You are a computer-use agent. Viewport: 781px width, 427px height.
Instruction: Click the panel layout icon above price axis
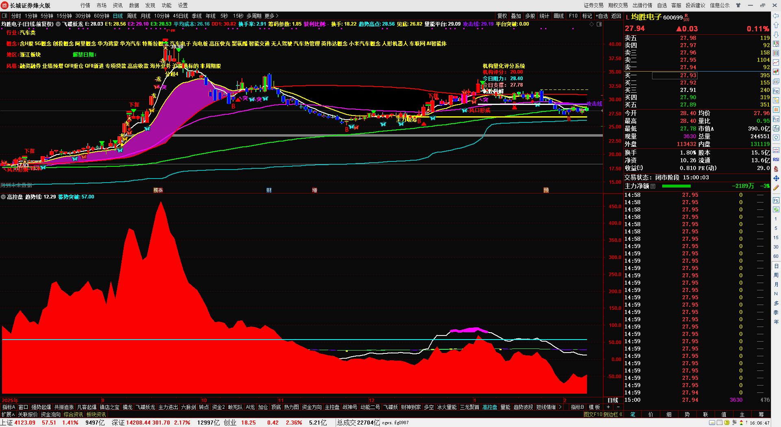tap(599, 24)
